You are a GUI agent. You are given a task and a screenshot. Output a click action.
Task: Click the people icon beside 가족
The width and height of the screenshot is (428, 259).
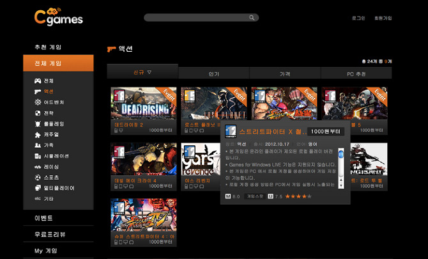(x=38, y=145)
